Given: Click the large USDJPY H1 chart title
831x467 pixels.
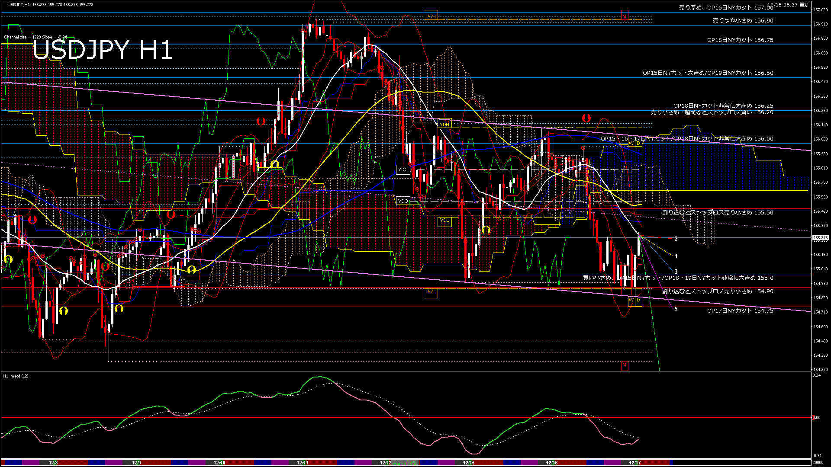Looking at the screenshot, I should pos(102,50).
